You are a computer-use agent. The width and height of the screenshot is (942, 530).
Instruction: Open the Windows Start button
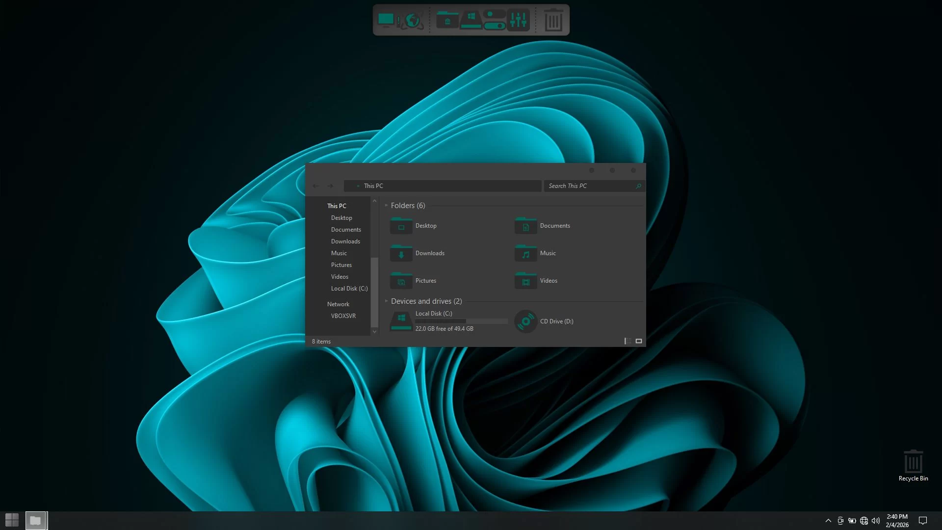[12, 520]
